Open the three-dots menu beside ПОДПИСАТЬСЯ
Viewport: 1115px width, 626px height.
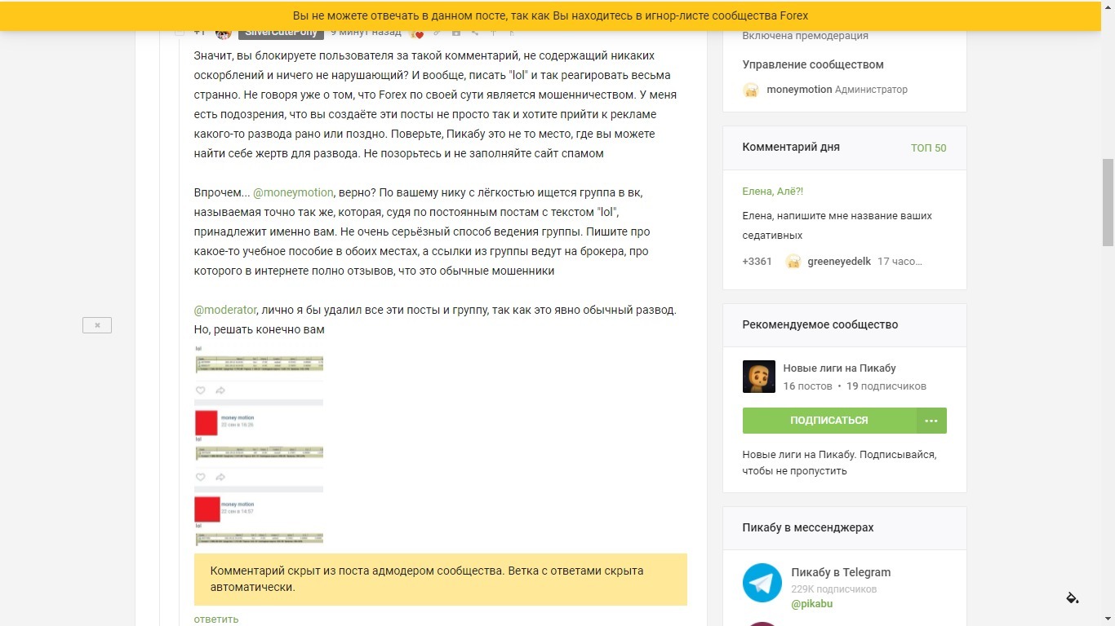(931, 421)
